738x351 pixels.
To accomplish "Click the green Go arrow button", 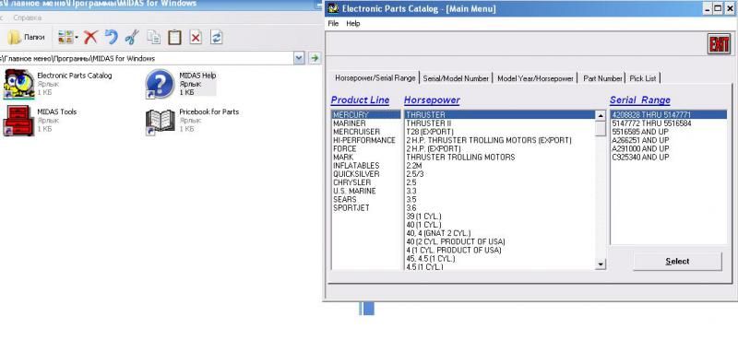I will point(315,58).
